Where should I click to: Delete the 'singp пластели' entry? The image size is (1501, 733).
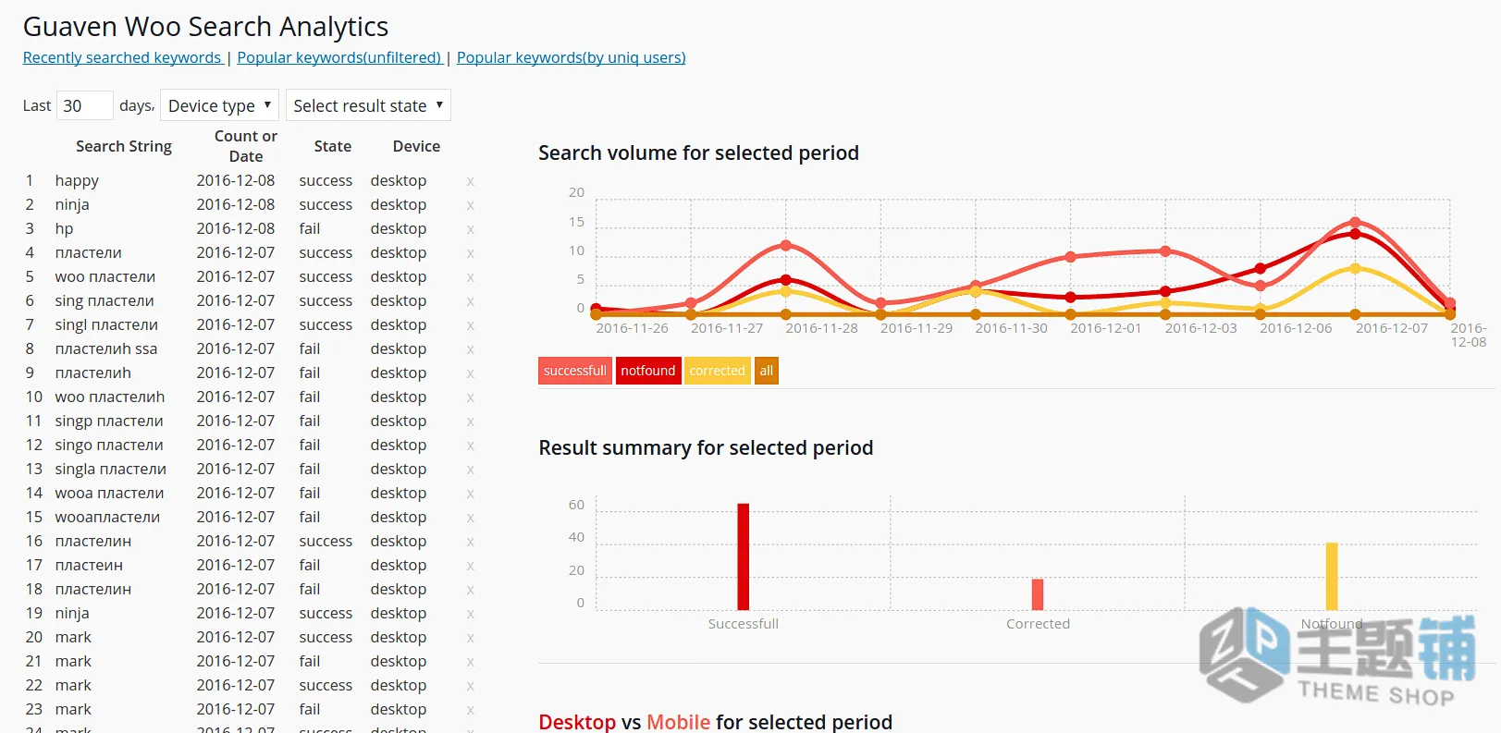[471, 421]
